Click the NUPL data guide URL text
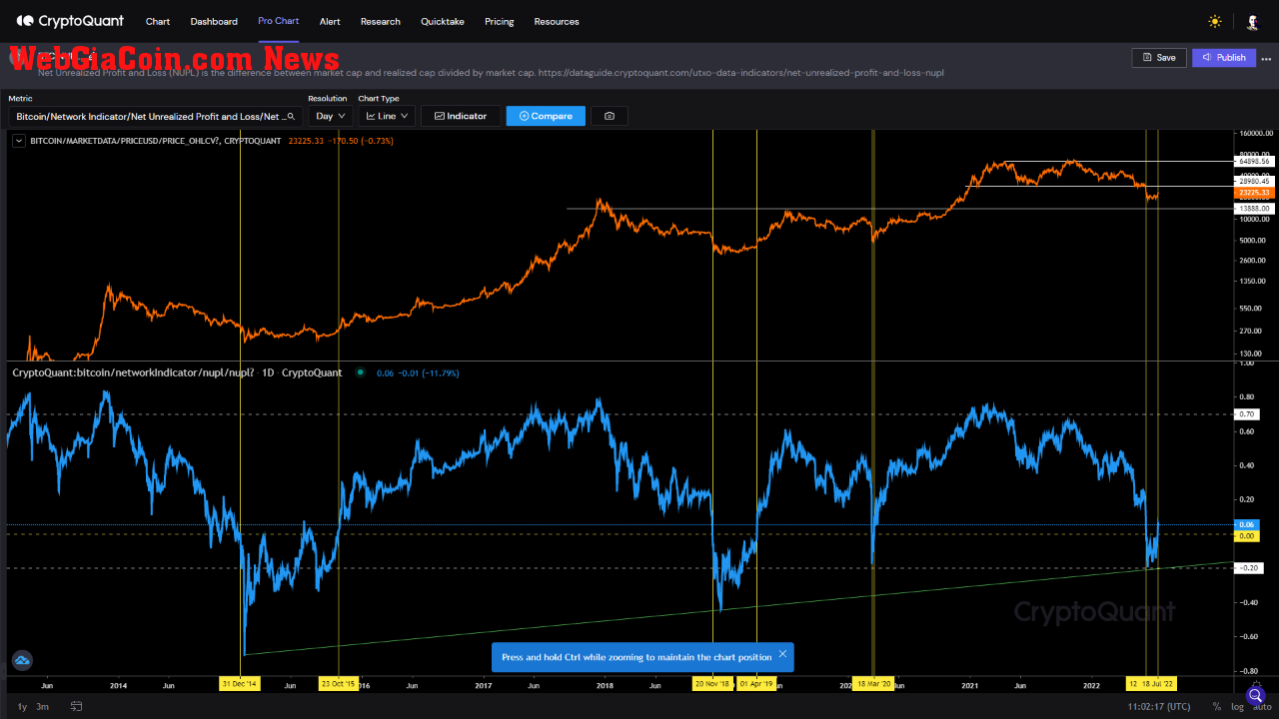This screenshot has height=719, width=1279. coord(740,73)
